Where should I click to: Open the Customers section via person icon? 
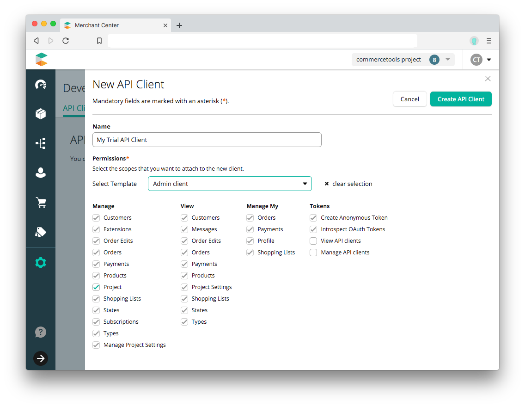click(x=41, y=173)
